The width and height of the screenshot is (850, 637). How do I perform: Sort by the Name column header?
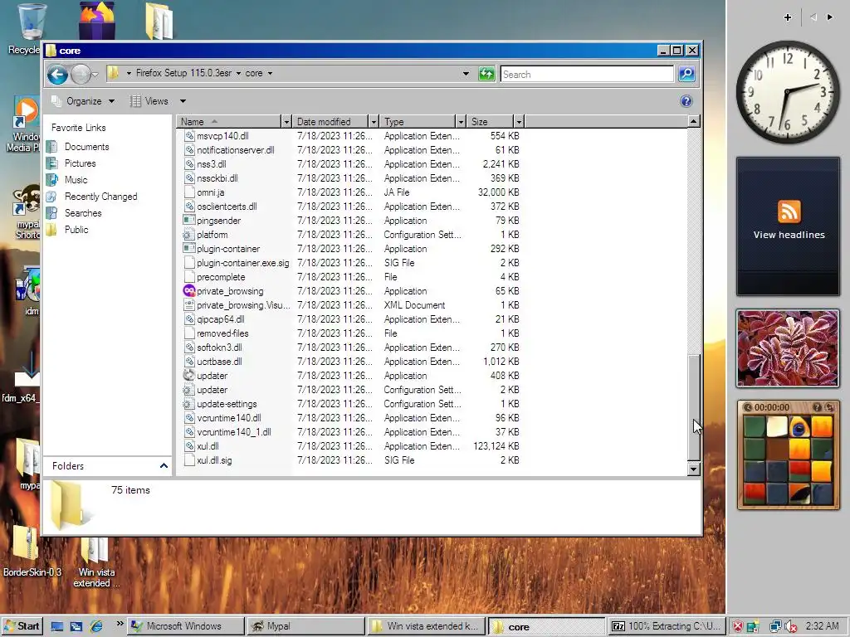[229, 122]
